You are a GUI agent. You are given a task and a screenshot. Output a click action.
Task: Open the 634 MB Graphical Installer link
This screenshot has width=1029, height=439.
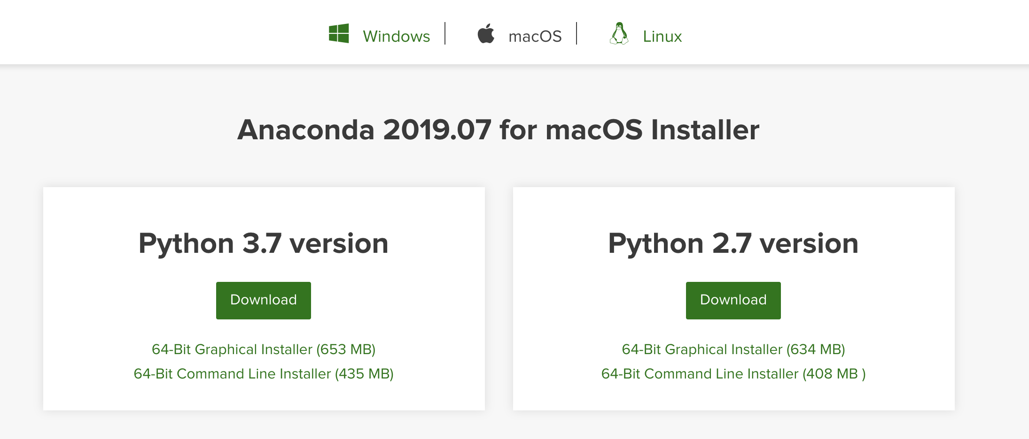[x=733, y=349]
